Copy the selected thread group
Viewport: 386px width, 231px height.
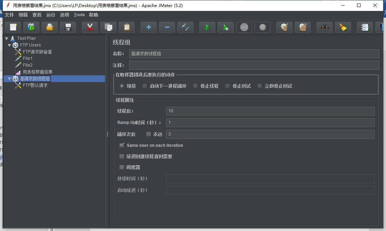coord(108,27)
